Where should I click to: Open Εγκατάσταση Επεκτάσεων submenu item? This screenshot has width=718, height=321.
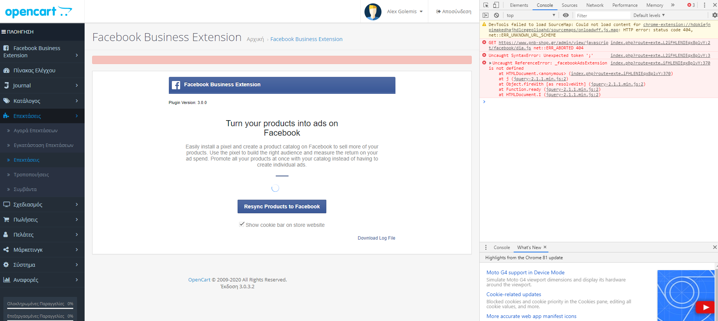[43, 145]
